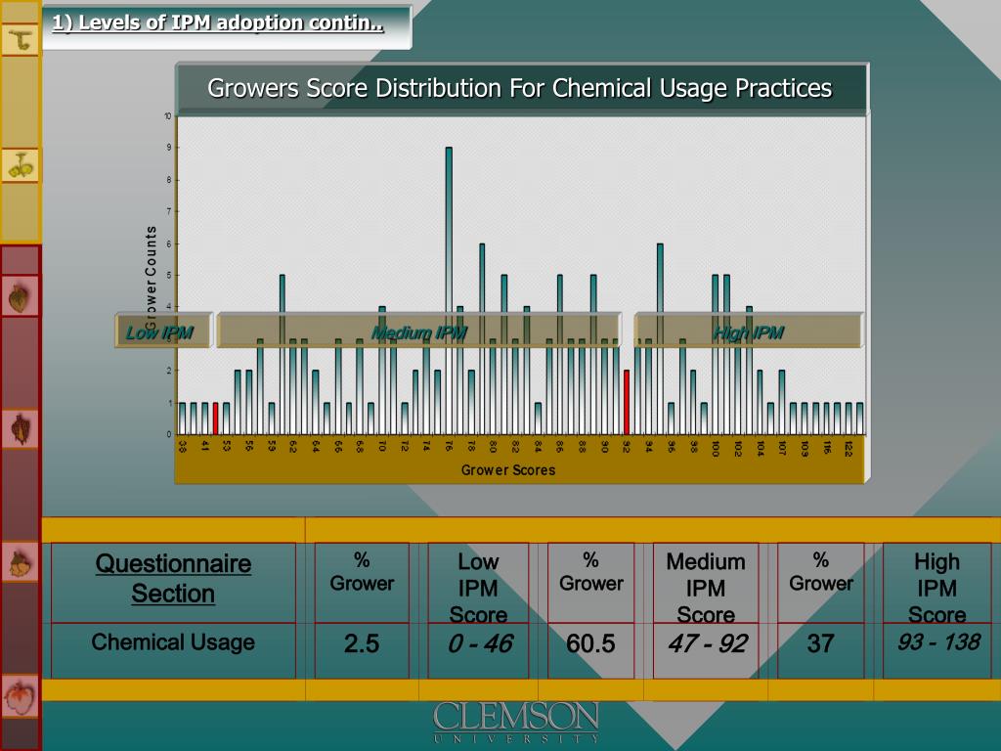
Task: Click the red bar at score 92
Action: (627, 402)
